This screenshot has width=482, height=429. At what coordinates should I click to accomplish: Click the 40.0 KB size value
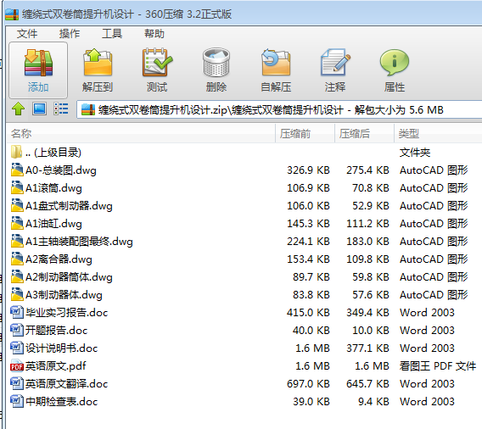pyautogui.click(x=311, y=331)
